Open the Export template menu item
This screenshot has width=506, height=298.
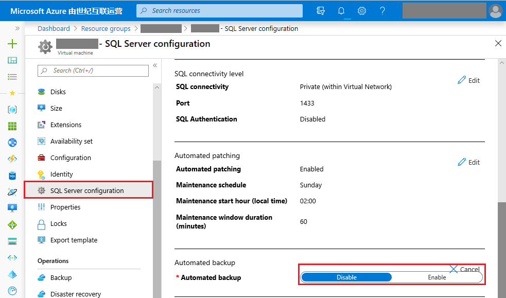tap(74, 240)
